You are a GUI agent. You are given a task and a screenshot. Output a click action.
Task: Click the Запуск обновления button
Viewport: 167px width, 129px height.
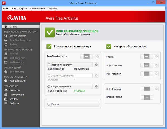pos(69,86)
